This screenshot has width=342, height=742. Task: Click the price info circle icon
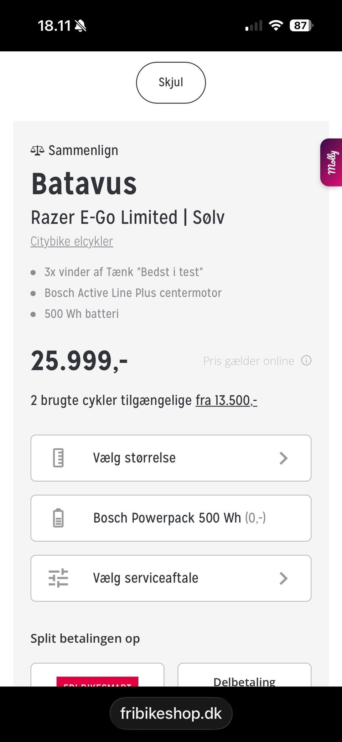[306, 360]
